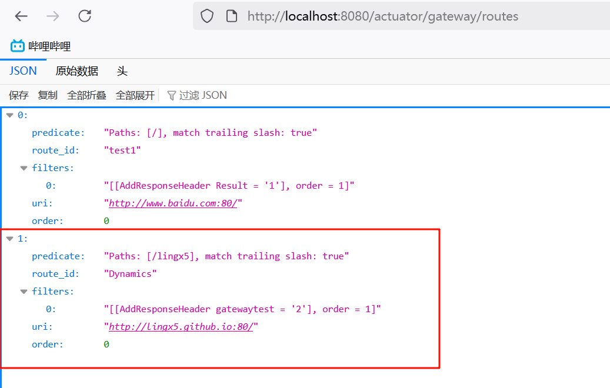
Task: Open the www.baidu.com:80 uri link
Action: [x=173, y=203]
